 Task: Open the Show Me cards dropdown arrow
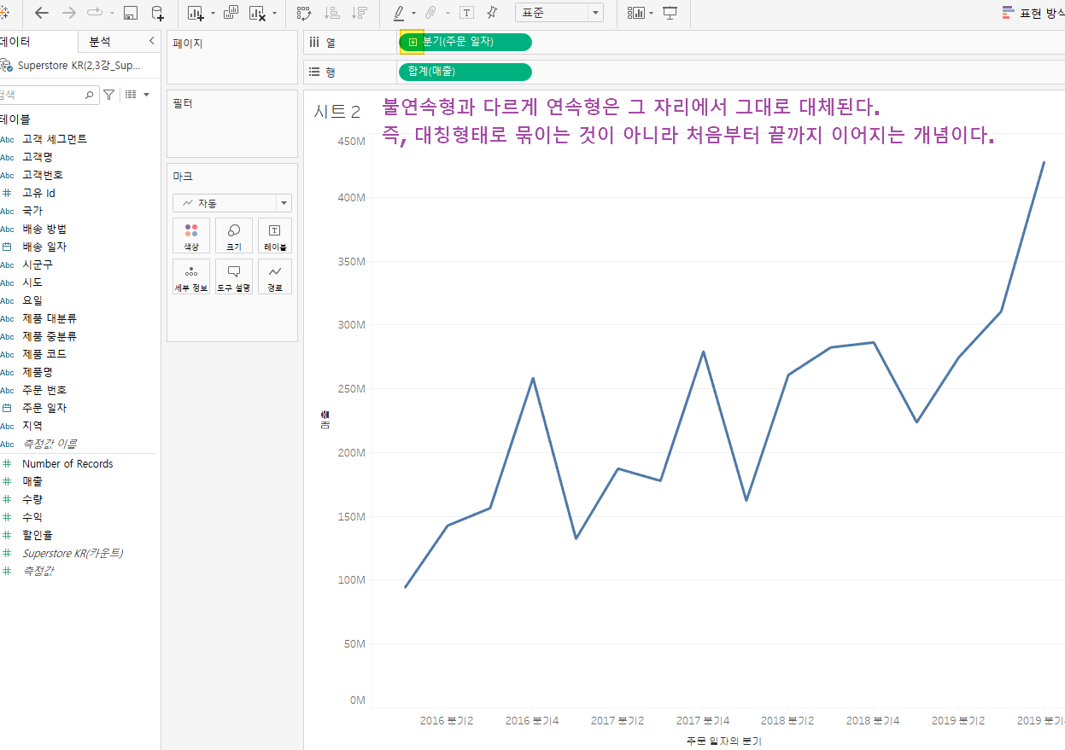tap(652, 14)
